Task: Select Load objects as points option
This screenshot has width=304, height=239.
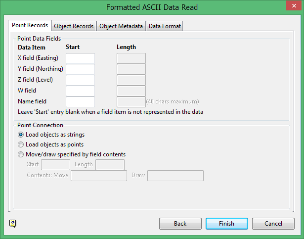Action: coord(21,144)
